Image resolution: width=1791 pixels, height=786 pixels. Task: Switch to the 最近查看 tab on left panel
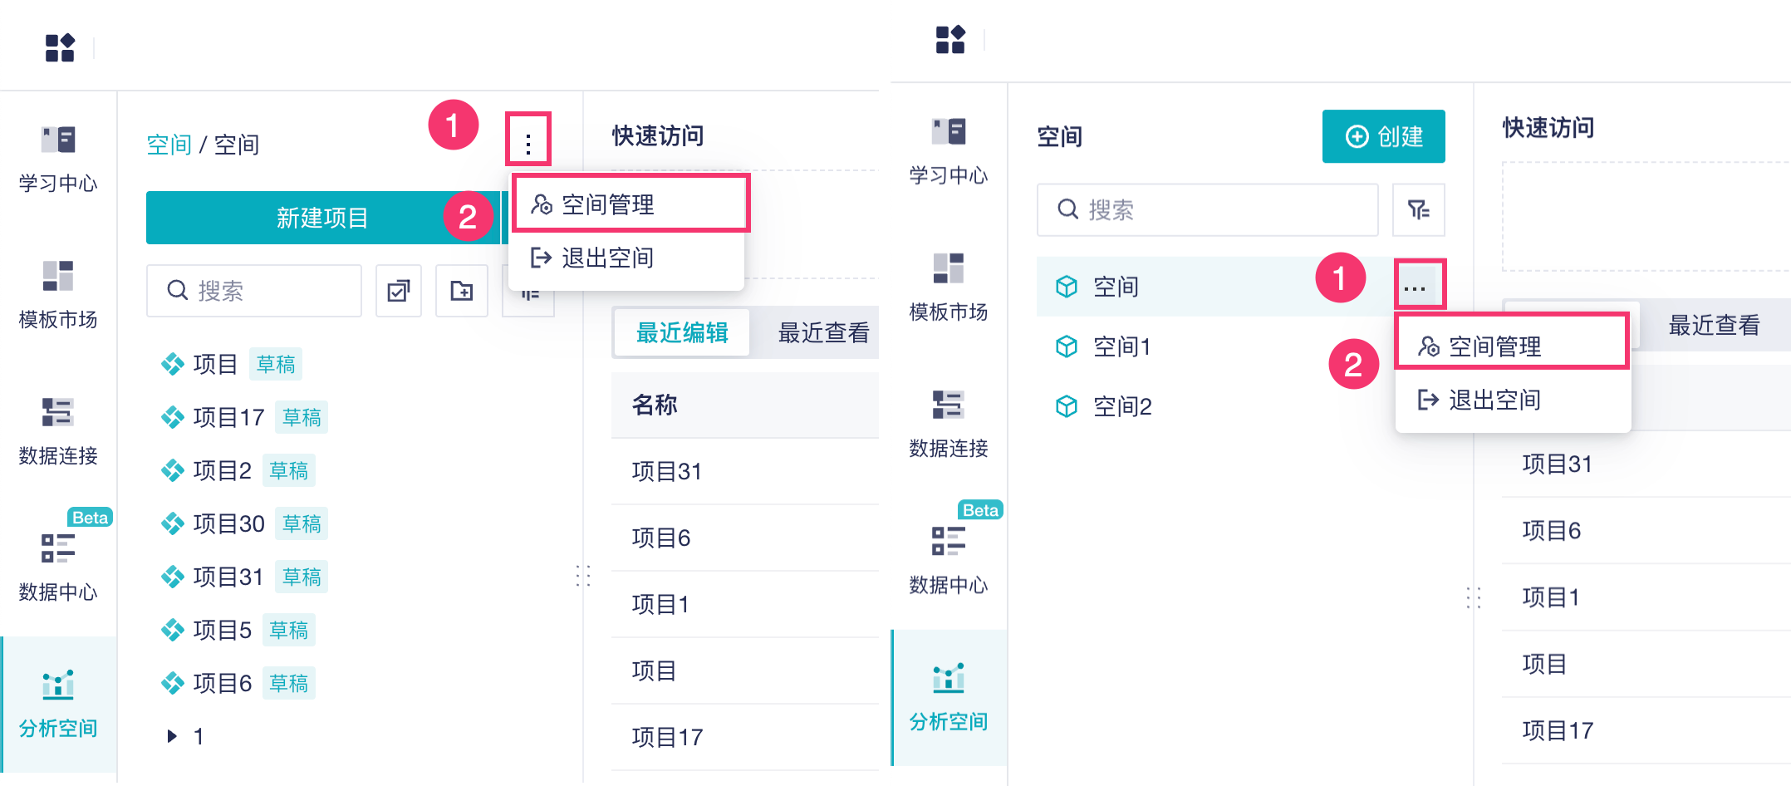pyautogui.click(x=823, y=332)
